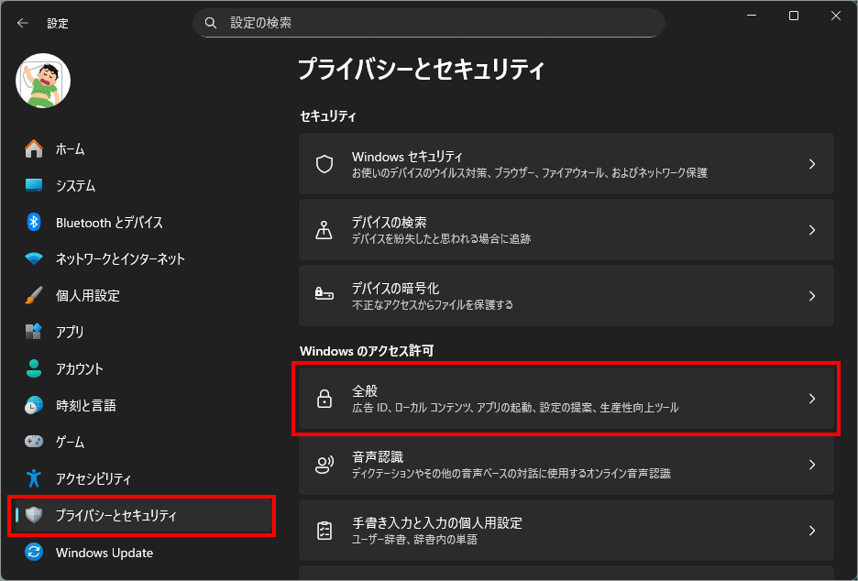Viewport: 858px width, 581px height.
Task: Click the Home house icon in sidebar
Action: pos(34,148)
